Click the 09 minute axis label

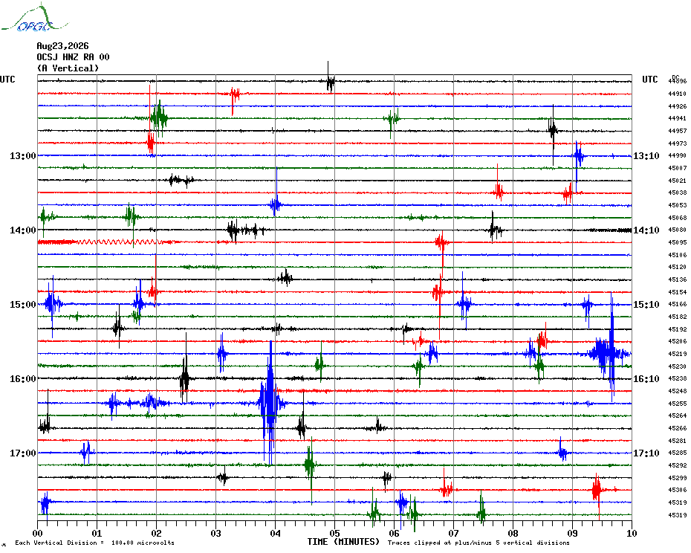pyautogui.click(x=572, y=534)
